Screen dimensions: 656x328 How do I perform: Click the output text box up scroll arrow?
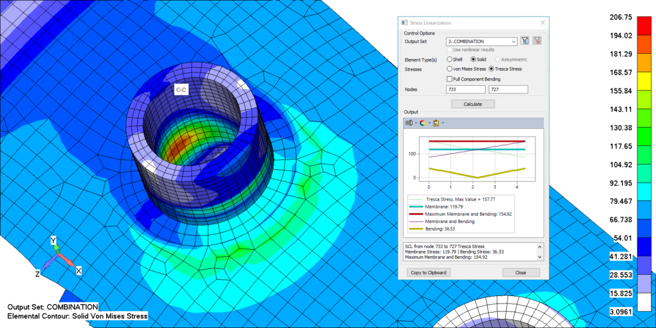click(539, 247)
